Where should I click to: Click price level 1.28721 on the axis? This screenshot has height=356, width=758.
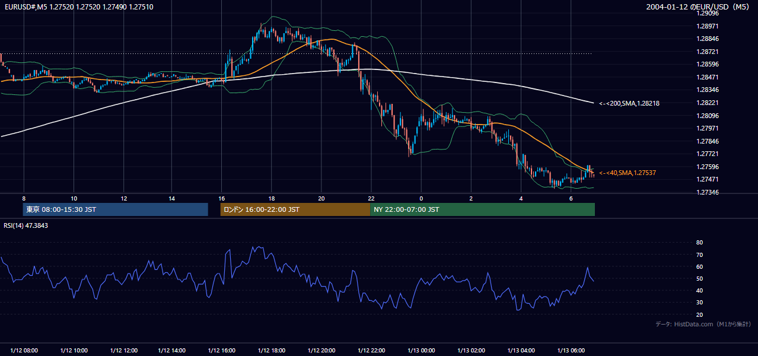click(707, 52)
